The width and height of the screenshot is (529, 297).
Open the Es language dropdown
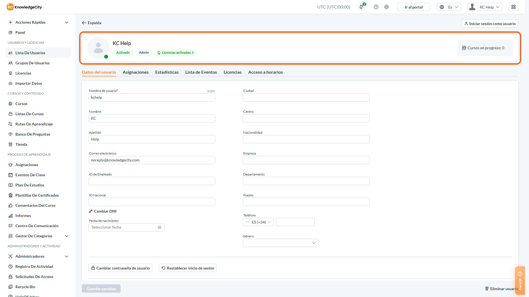pyautogui.click(x=449, y=7)
